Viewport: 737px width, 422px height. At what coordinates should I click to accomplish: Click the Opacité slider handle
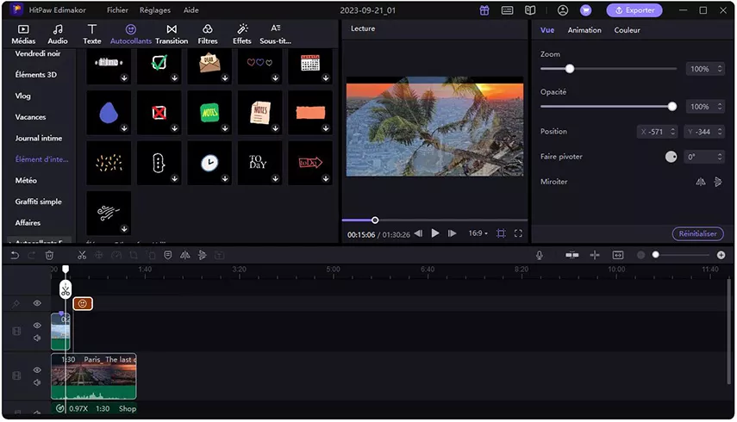tap(672, 107)
